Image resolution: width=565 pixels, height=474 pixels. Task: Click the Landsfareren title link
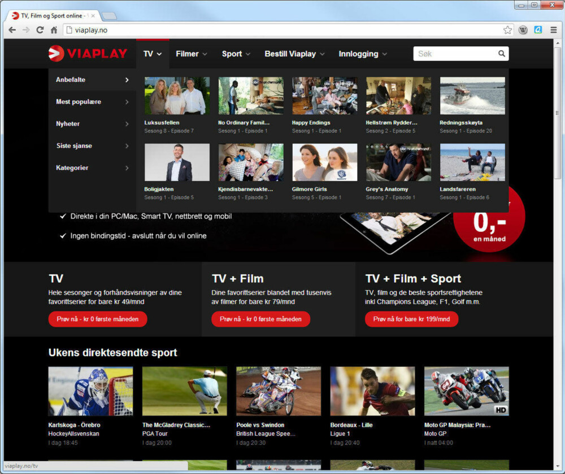pos(458,189)
